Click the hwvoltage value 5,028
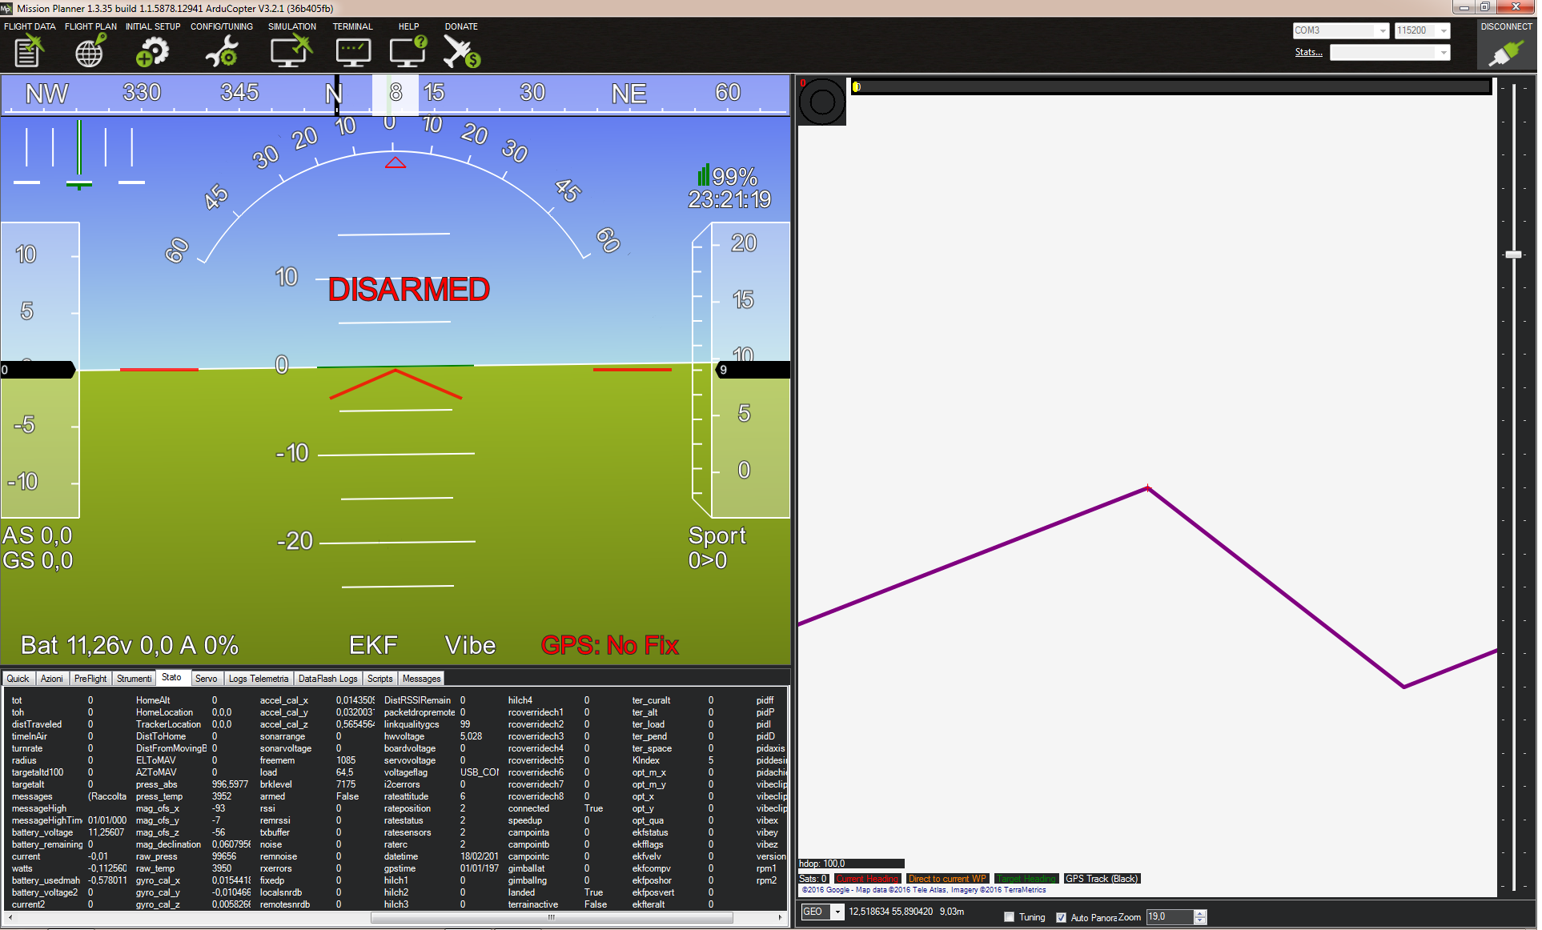 pyautogui.click(x=472, y=736)
